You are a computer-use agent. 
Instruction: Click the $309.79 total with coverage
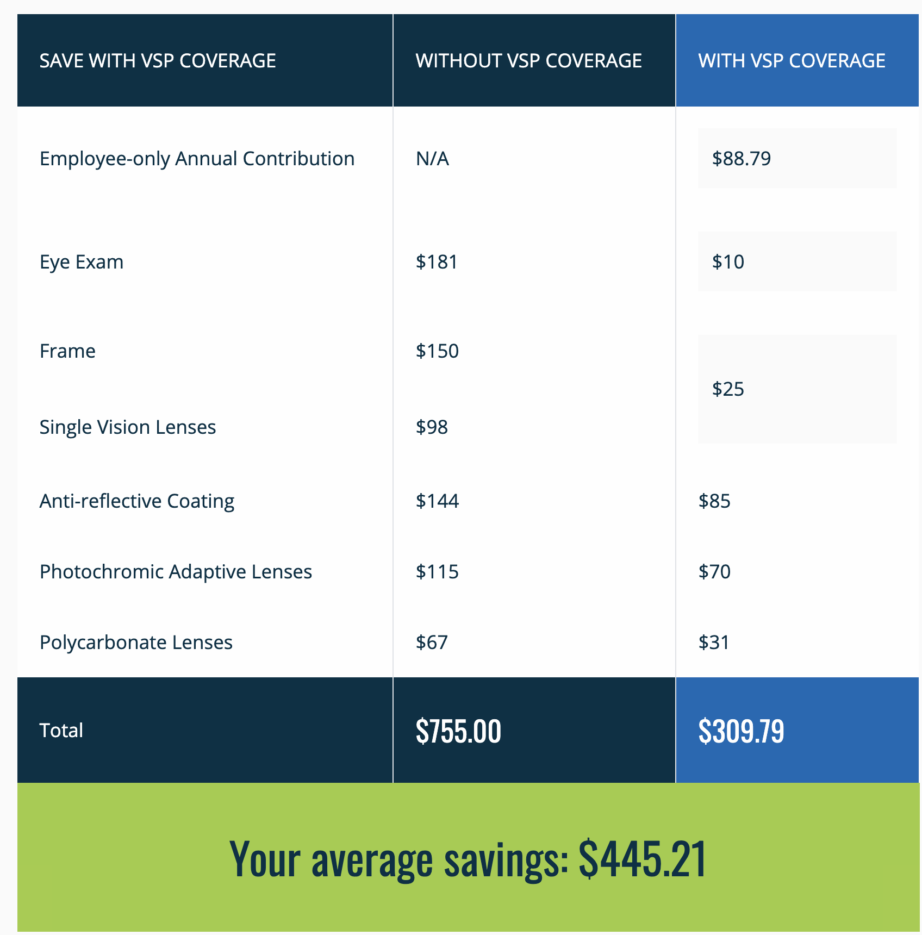tap(741, 731)
